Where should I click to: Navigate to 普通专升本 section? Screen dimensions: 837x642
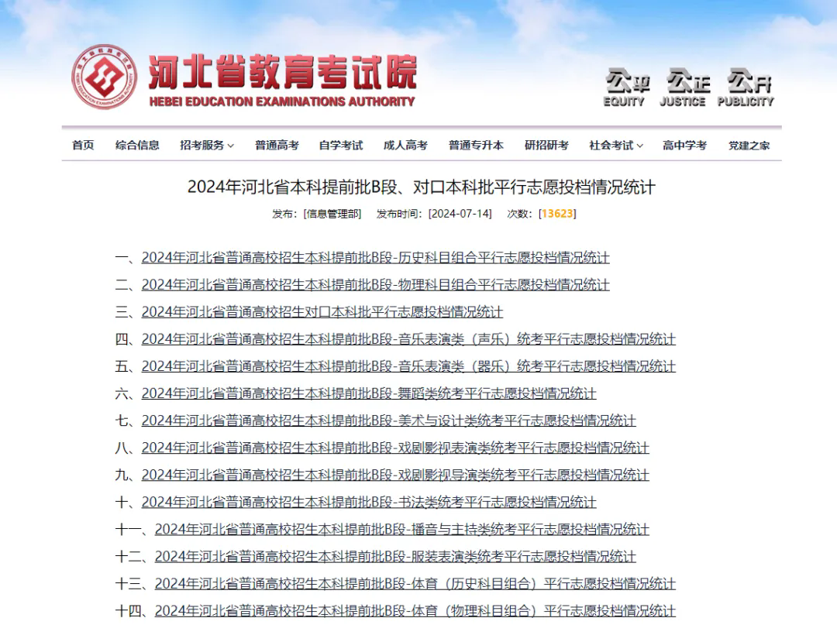click(476, 145)
